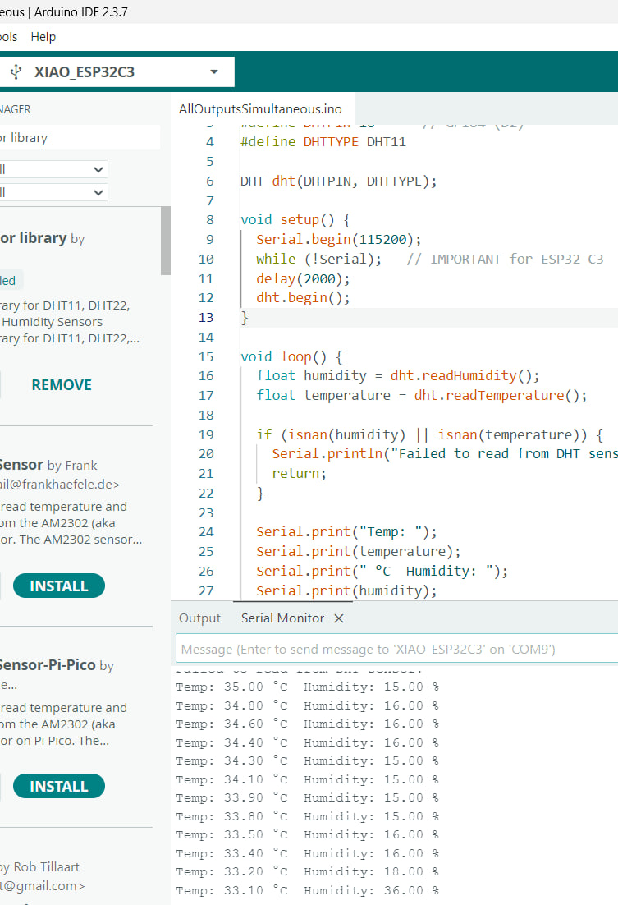Remove the installed DHT sensor library
This screenshot has height=905, width=618.
click(x=62, y=385)
